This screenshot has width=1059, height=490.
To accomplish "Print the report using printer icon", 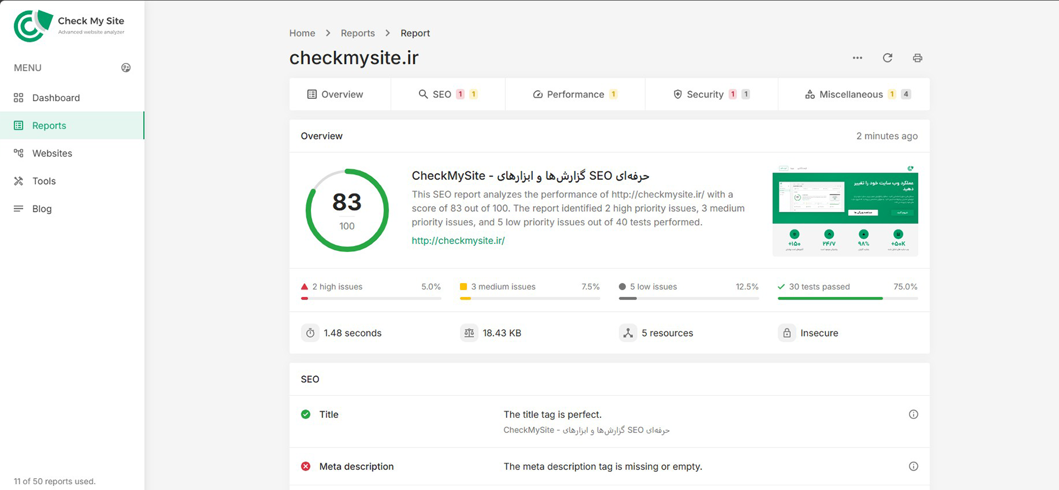I will coord(917,58).
